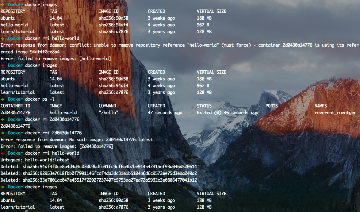Click the quoted "hello-world" in the conflict error
Image resolution: width=360 pixels, height=212 pixels.
click(x=203, y=45)
